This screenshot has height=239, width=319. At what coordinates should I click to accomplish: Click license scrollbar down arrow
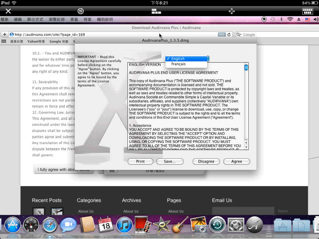pos(246,147)
